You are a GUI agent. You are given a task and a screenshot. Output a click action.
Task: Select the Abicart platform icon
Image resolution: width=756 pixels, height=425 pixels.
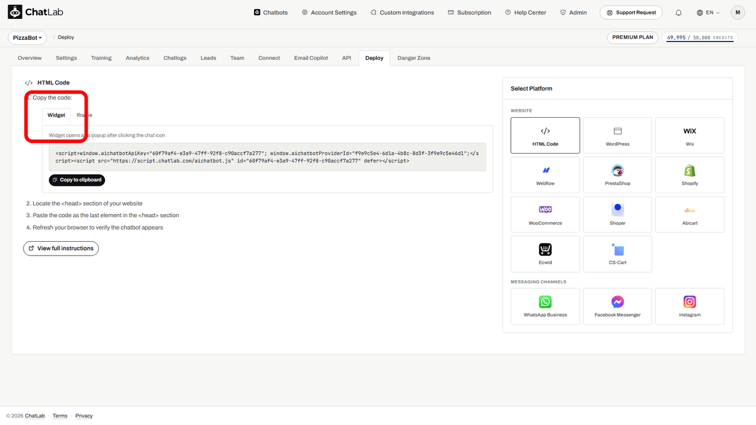pos(690,210)
